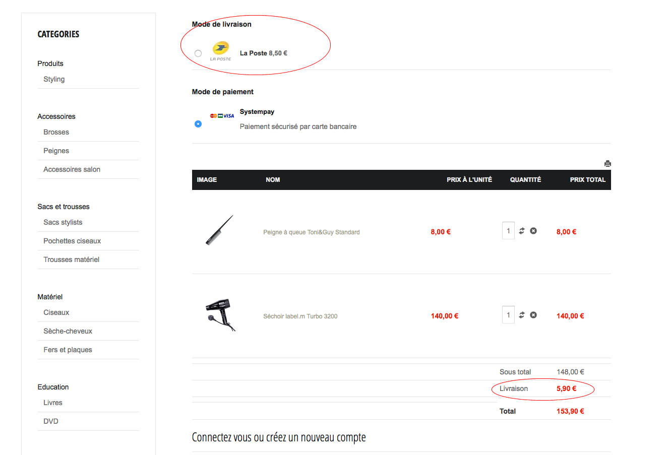The width and height of the screenshot is (666, 455).
Task: Open the hair dryer product thumbnail
Action: click(220, 315)
